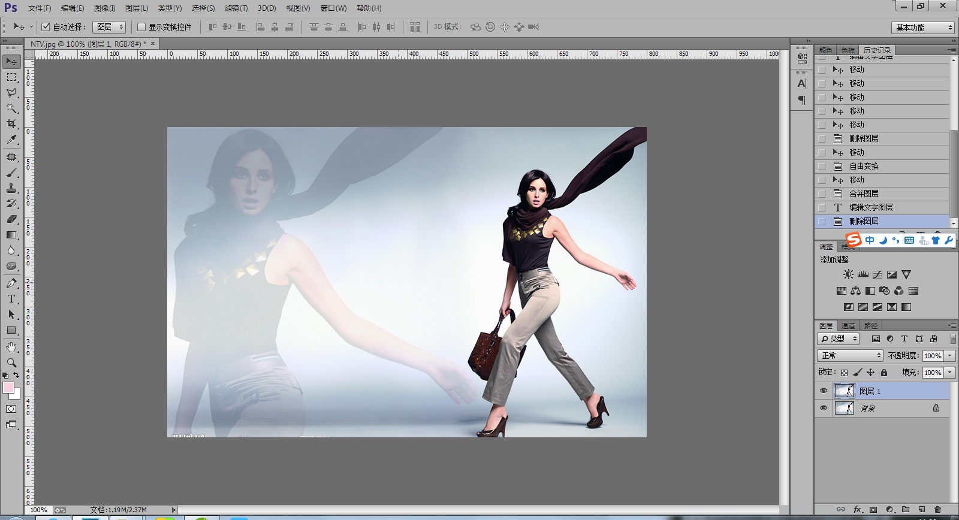959x520 pixels.
Task: Open the 文件(F) menu
Action: 40,8
